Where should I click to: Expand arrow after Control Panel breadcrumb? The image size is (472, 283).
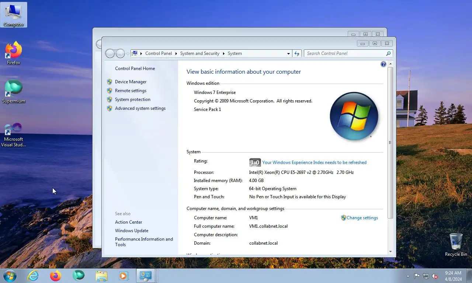(176, 53)
